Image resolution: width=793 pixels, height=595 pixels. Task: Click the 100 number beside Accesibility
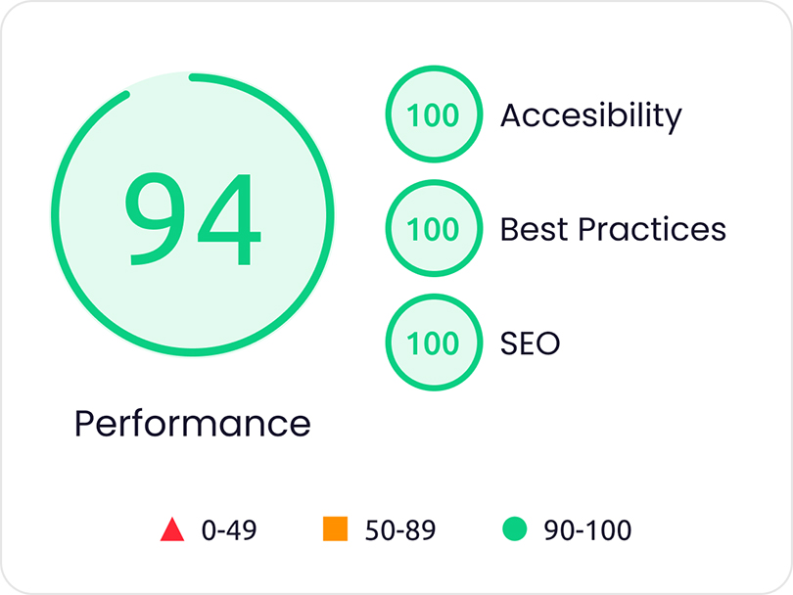pyautogui.click(x=433, y=115)
